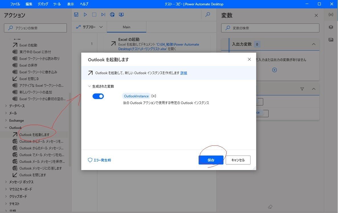Open the UI elements pane icon
The width and height of the screenshot is (338, 213).
click(331, 27)
